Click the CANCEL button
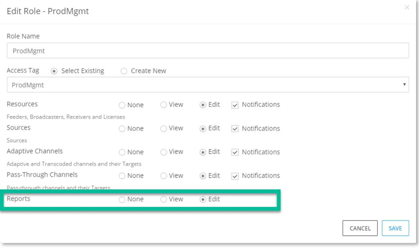The height and width of the screenshot is (248, 419). pos(360,228)
